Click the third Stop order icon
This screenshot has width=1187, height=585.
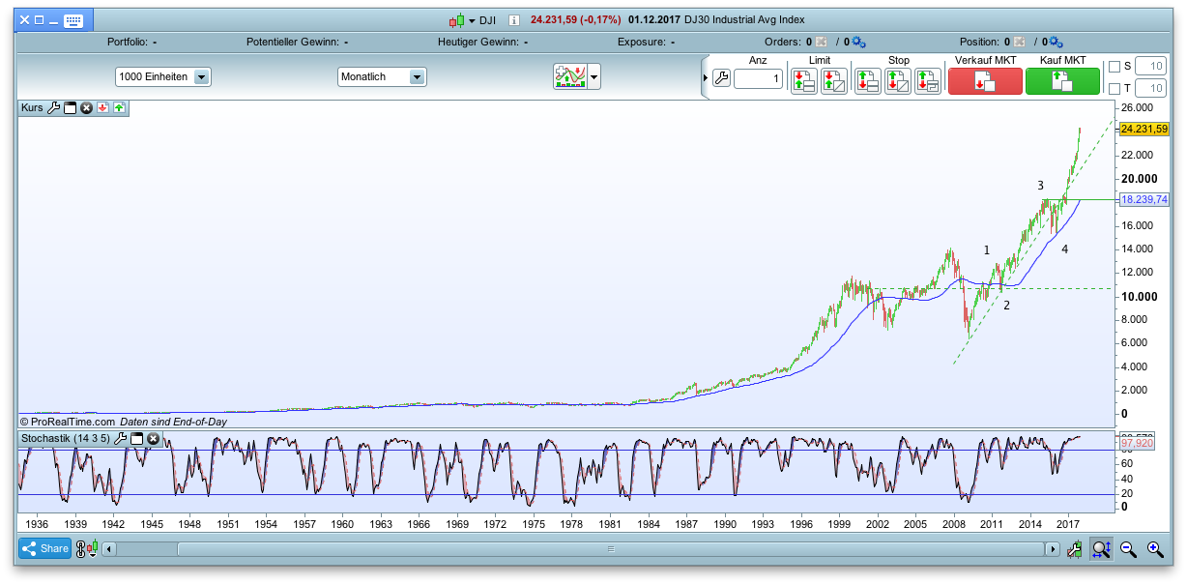(928, 80)
